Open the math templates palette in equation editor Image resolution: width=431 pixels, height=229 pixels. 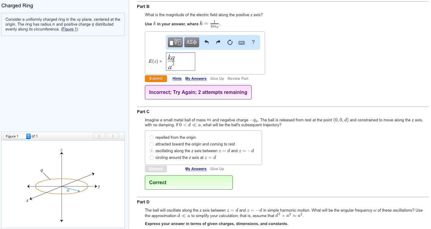[x=174, y=42]
